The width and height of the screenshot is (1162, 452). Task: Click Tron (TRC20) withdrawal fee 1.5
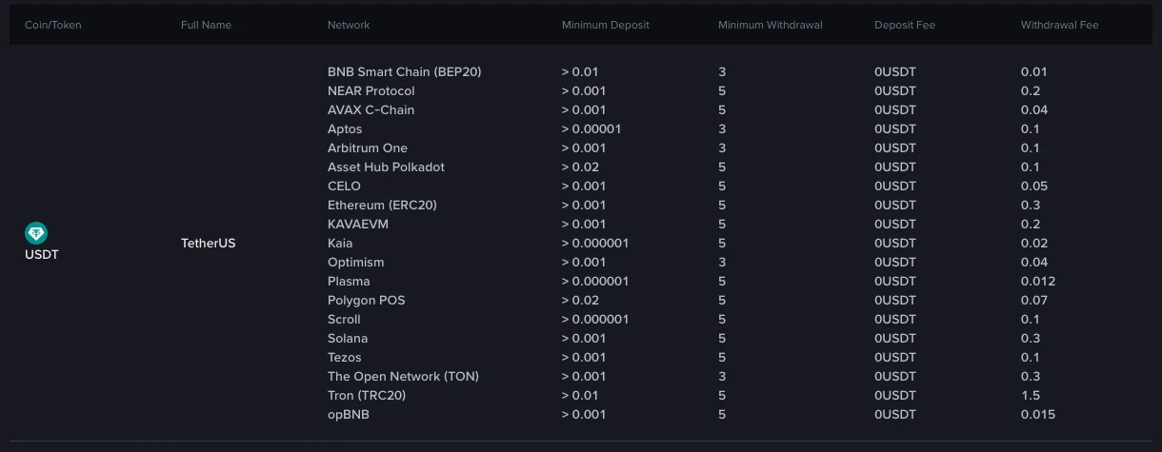point(1031,396)
